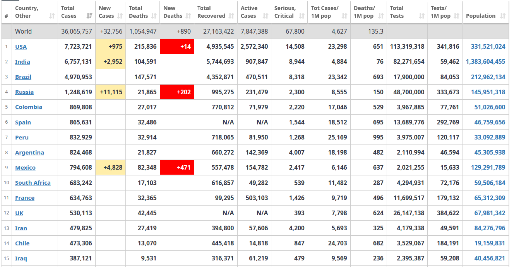
Task: Click New Deaths column sort arrows
Action: 188,16
